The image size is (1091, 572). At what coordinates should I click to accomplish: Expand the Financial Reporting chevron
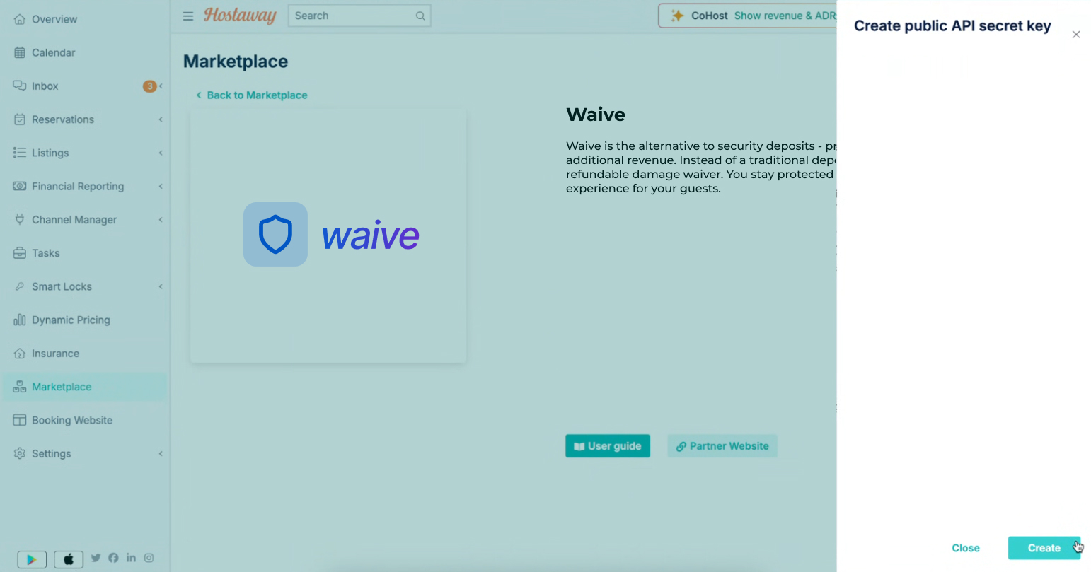pos(161,186)
